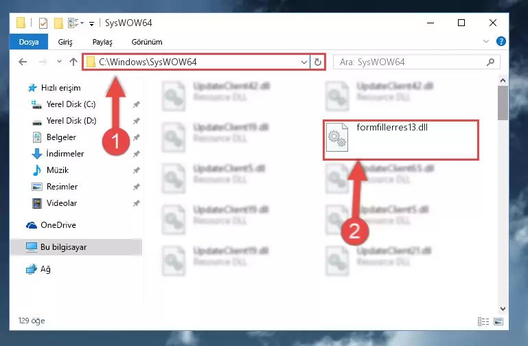The width and height of the screenshot is (528, 346).
Task: Switch to the Görünüm ribbon tab
Action: [x=147, y=42]
